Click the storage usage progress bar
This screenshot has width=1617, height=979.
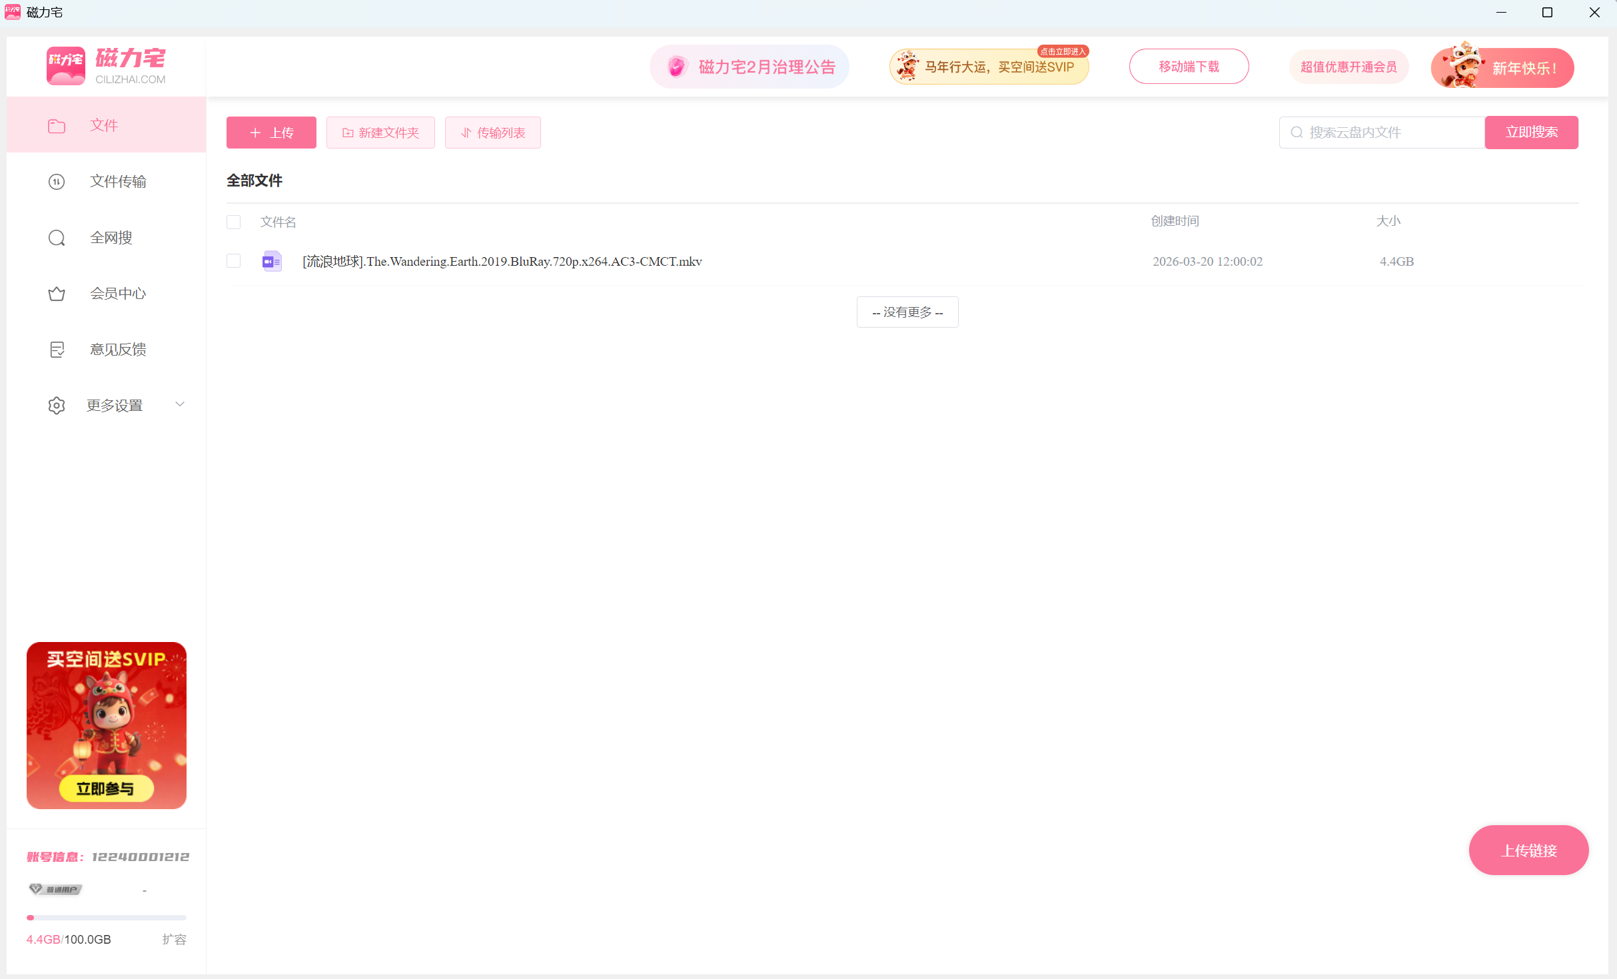point(107,918)
